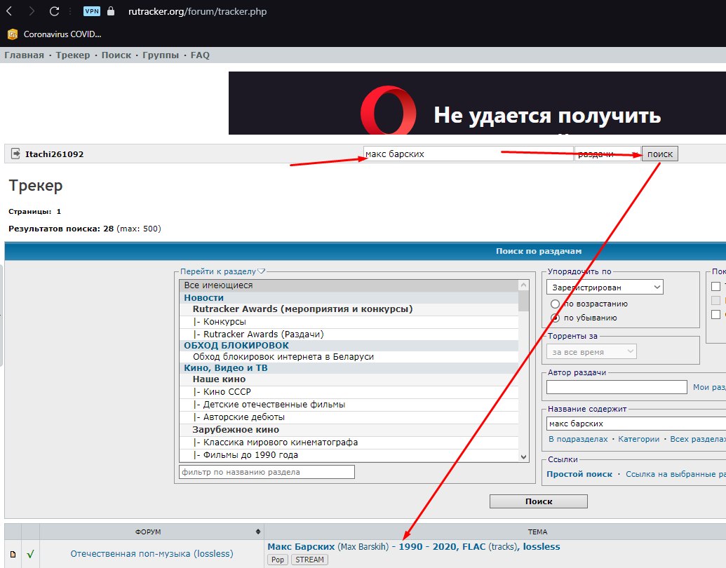Viewport: 726px width, 568px height.
Task: Click the 'STREAM' tag
Action: [309, 560]
